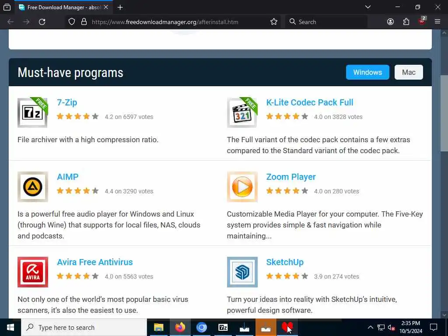Select the Free Download Manager tab

tap(64, 7)
